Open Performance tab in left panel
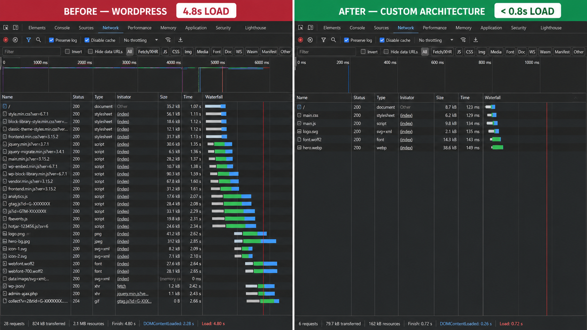This screenshot has width=587, height=330. (139, 28)
